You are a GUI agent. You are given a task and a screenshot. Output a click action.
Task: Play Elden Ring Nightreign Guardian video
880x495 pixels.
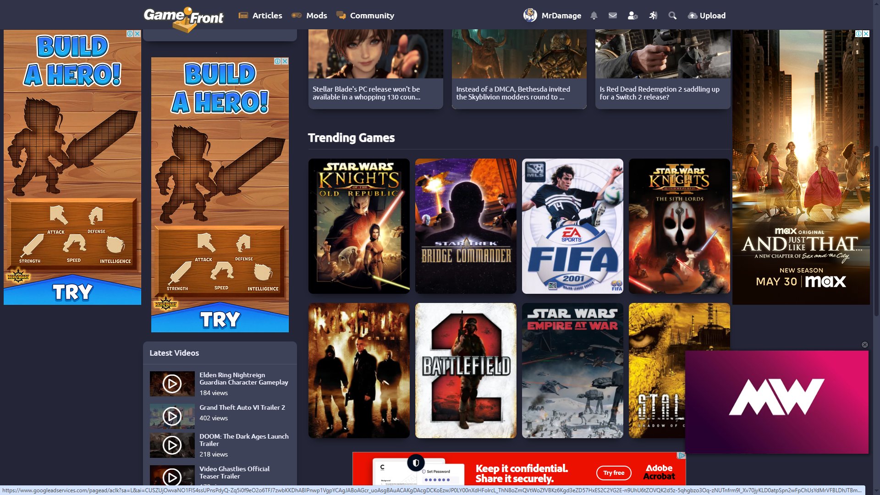[x=172, y=384]
